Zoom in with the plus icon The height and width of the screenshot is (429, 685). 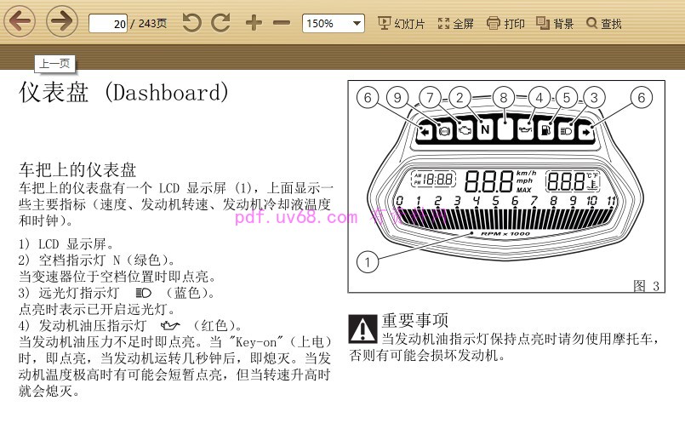click(254, 23)
